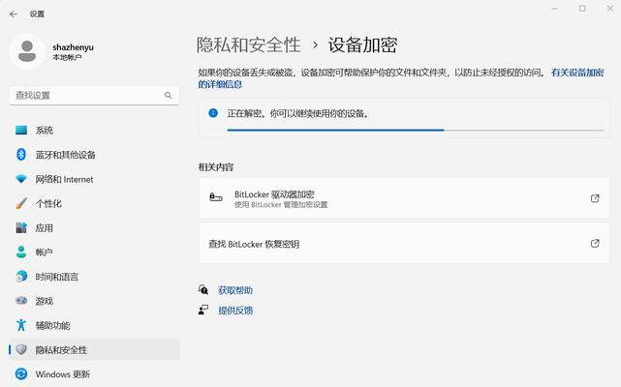Maximize the Settings window
This screenshot has width=621, height=387.
click(582, 9)
